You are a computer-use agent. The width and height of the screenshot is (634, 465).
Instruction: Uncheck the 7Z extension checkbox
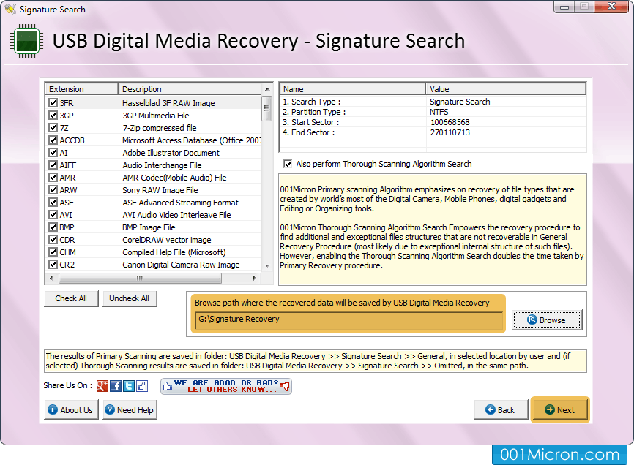pyautogui.click(x=53, y=128)
